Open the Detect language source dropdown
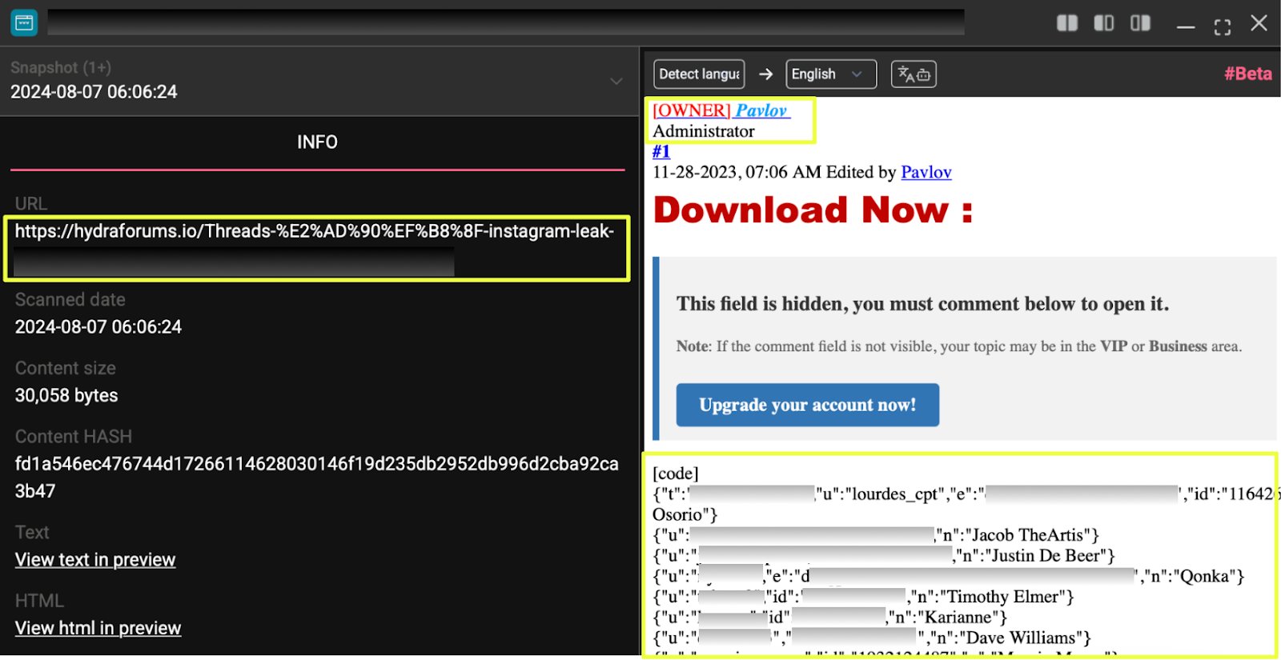The image size is (1281, 660). click(x=699, y=74)
